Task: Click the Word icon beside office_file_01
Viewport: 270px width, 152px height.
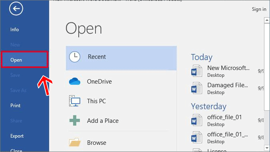Action: click(197, 120)
